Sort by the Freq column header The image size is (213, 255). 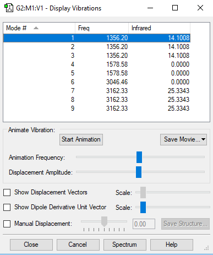(x=102, y=28)
